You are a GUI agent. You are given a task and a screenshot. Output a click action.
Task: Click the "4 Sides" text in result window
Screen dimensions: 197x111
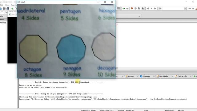pos(30,18)
